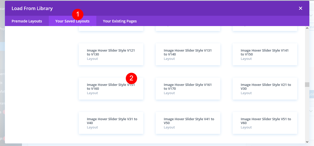
Task: Click the layouts list scrollbar thumb
Action: click(307, 85)
